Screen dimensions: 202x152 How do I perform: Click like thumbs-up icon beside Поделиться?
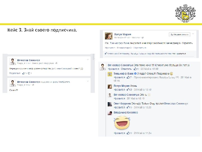[x=24, y=73]
